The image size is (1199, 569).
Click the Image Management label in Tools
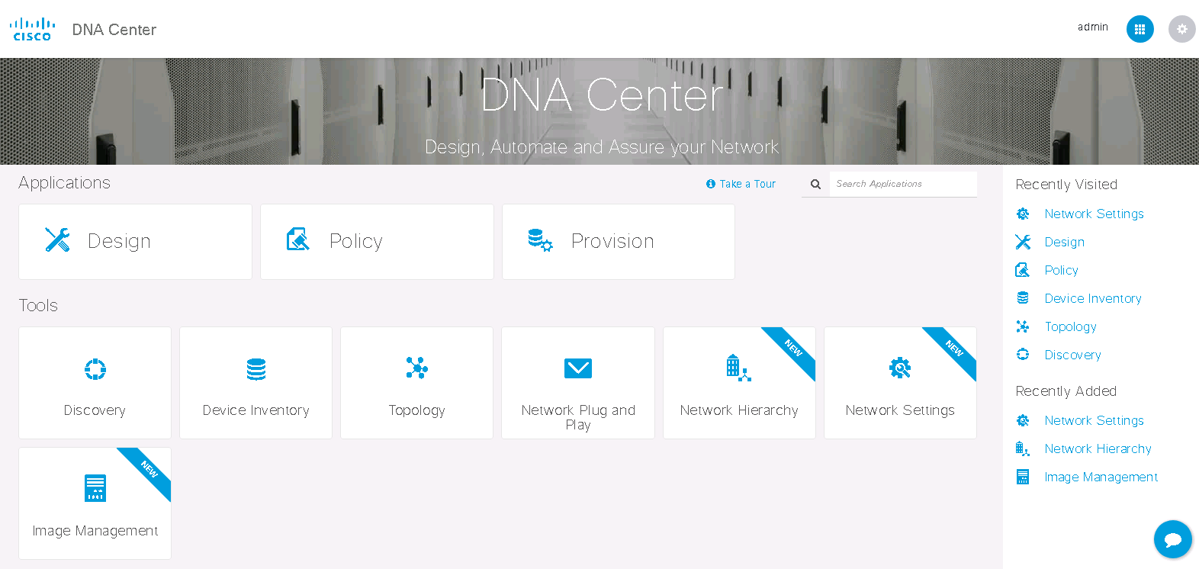[x=95, y=531]
